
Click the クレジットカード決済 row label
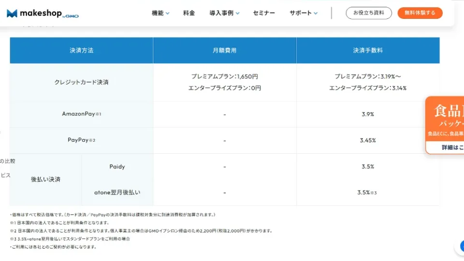click(81, 82)
